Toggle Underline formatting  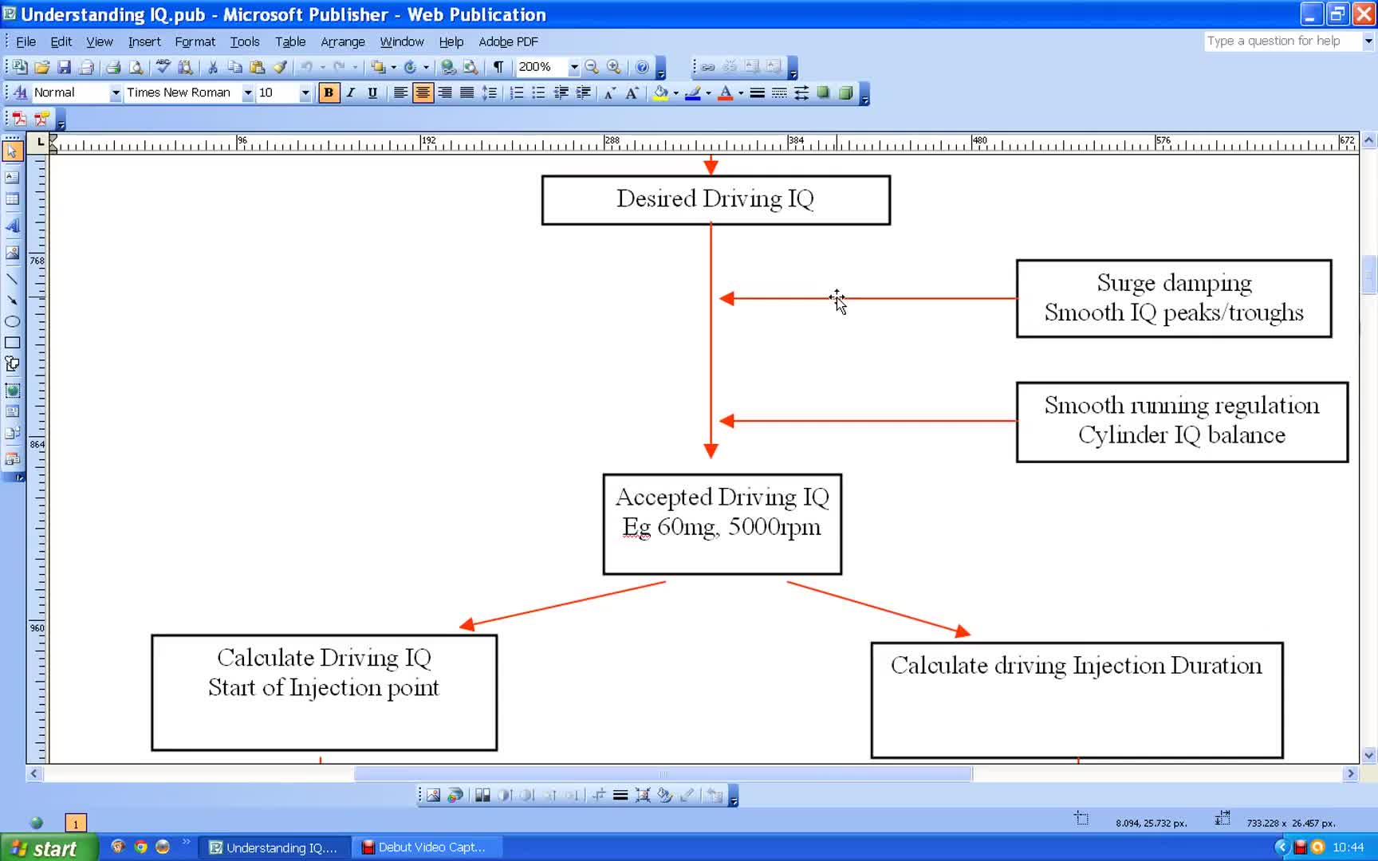[x=372, y=93]
